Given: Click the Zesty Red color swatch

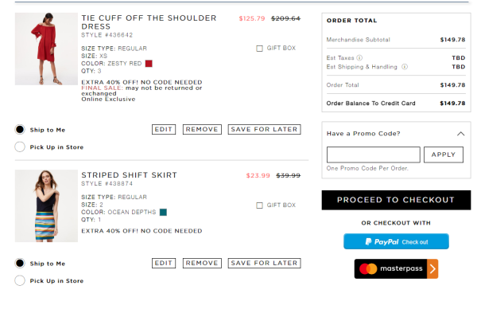Looking at the screenshot, I should pos(149,64).
